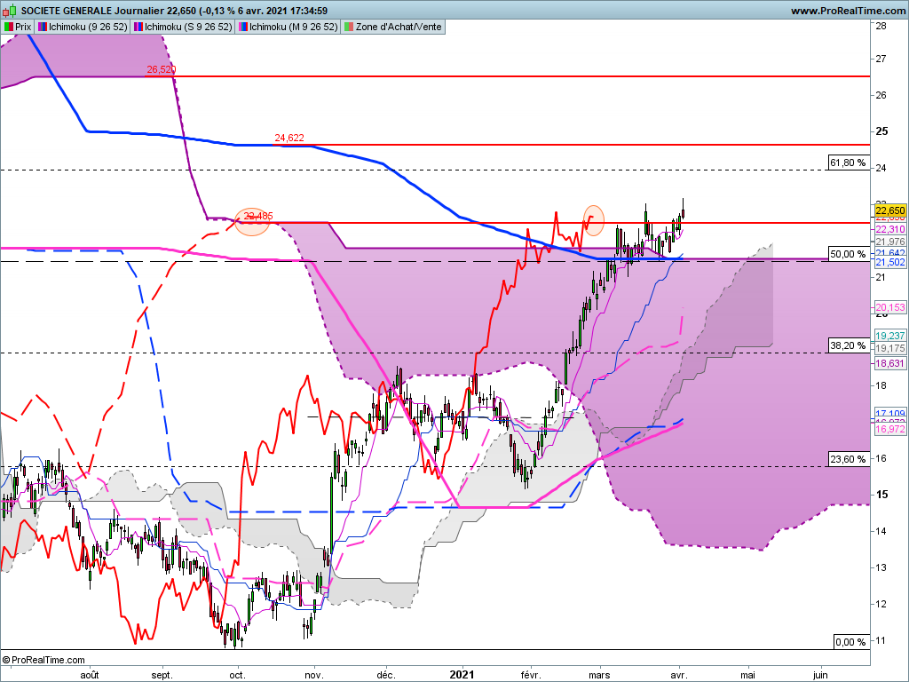Open the Ichimoku (S 9 26 52) tab

point(183,27)
